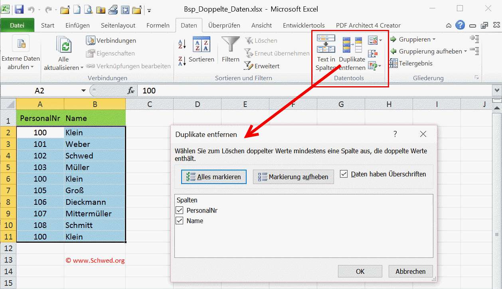The image size is (502, 289).
Task: Open the Gruppieren dropdown arrow
Action: [x=434, y=40]
